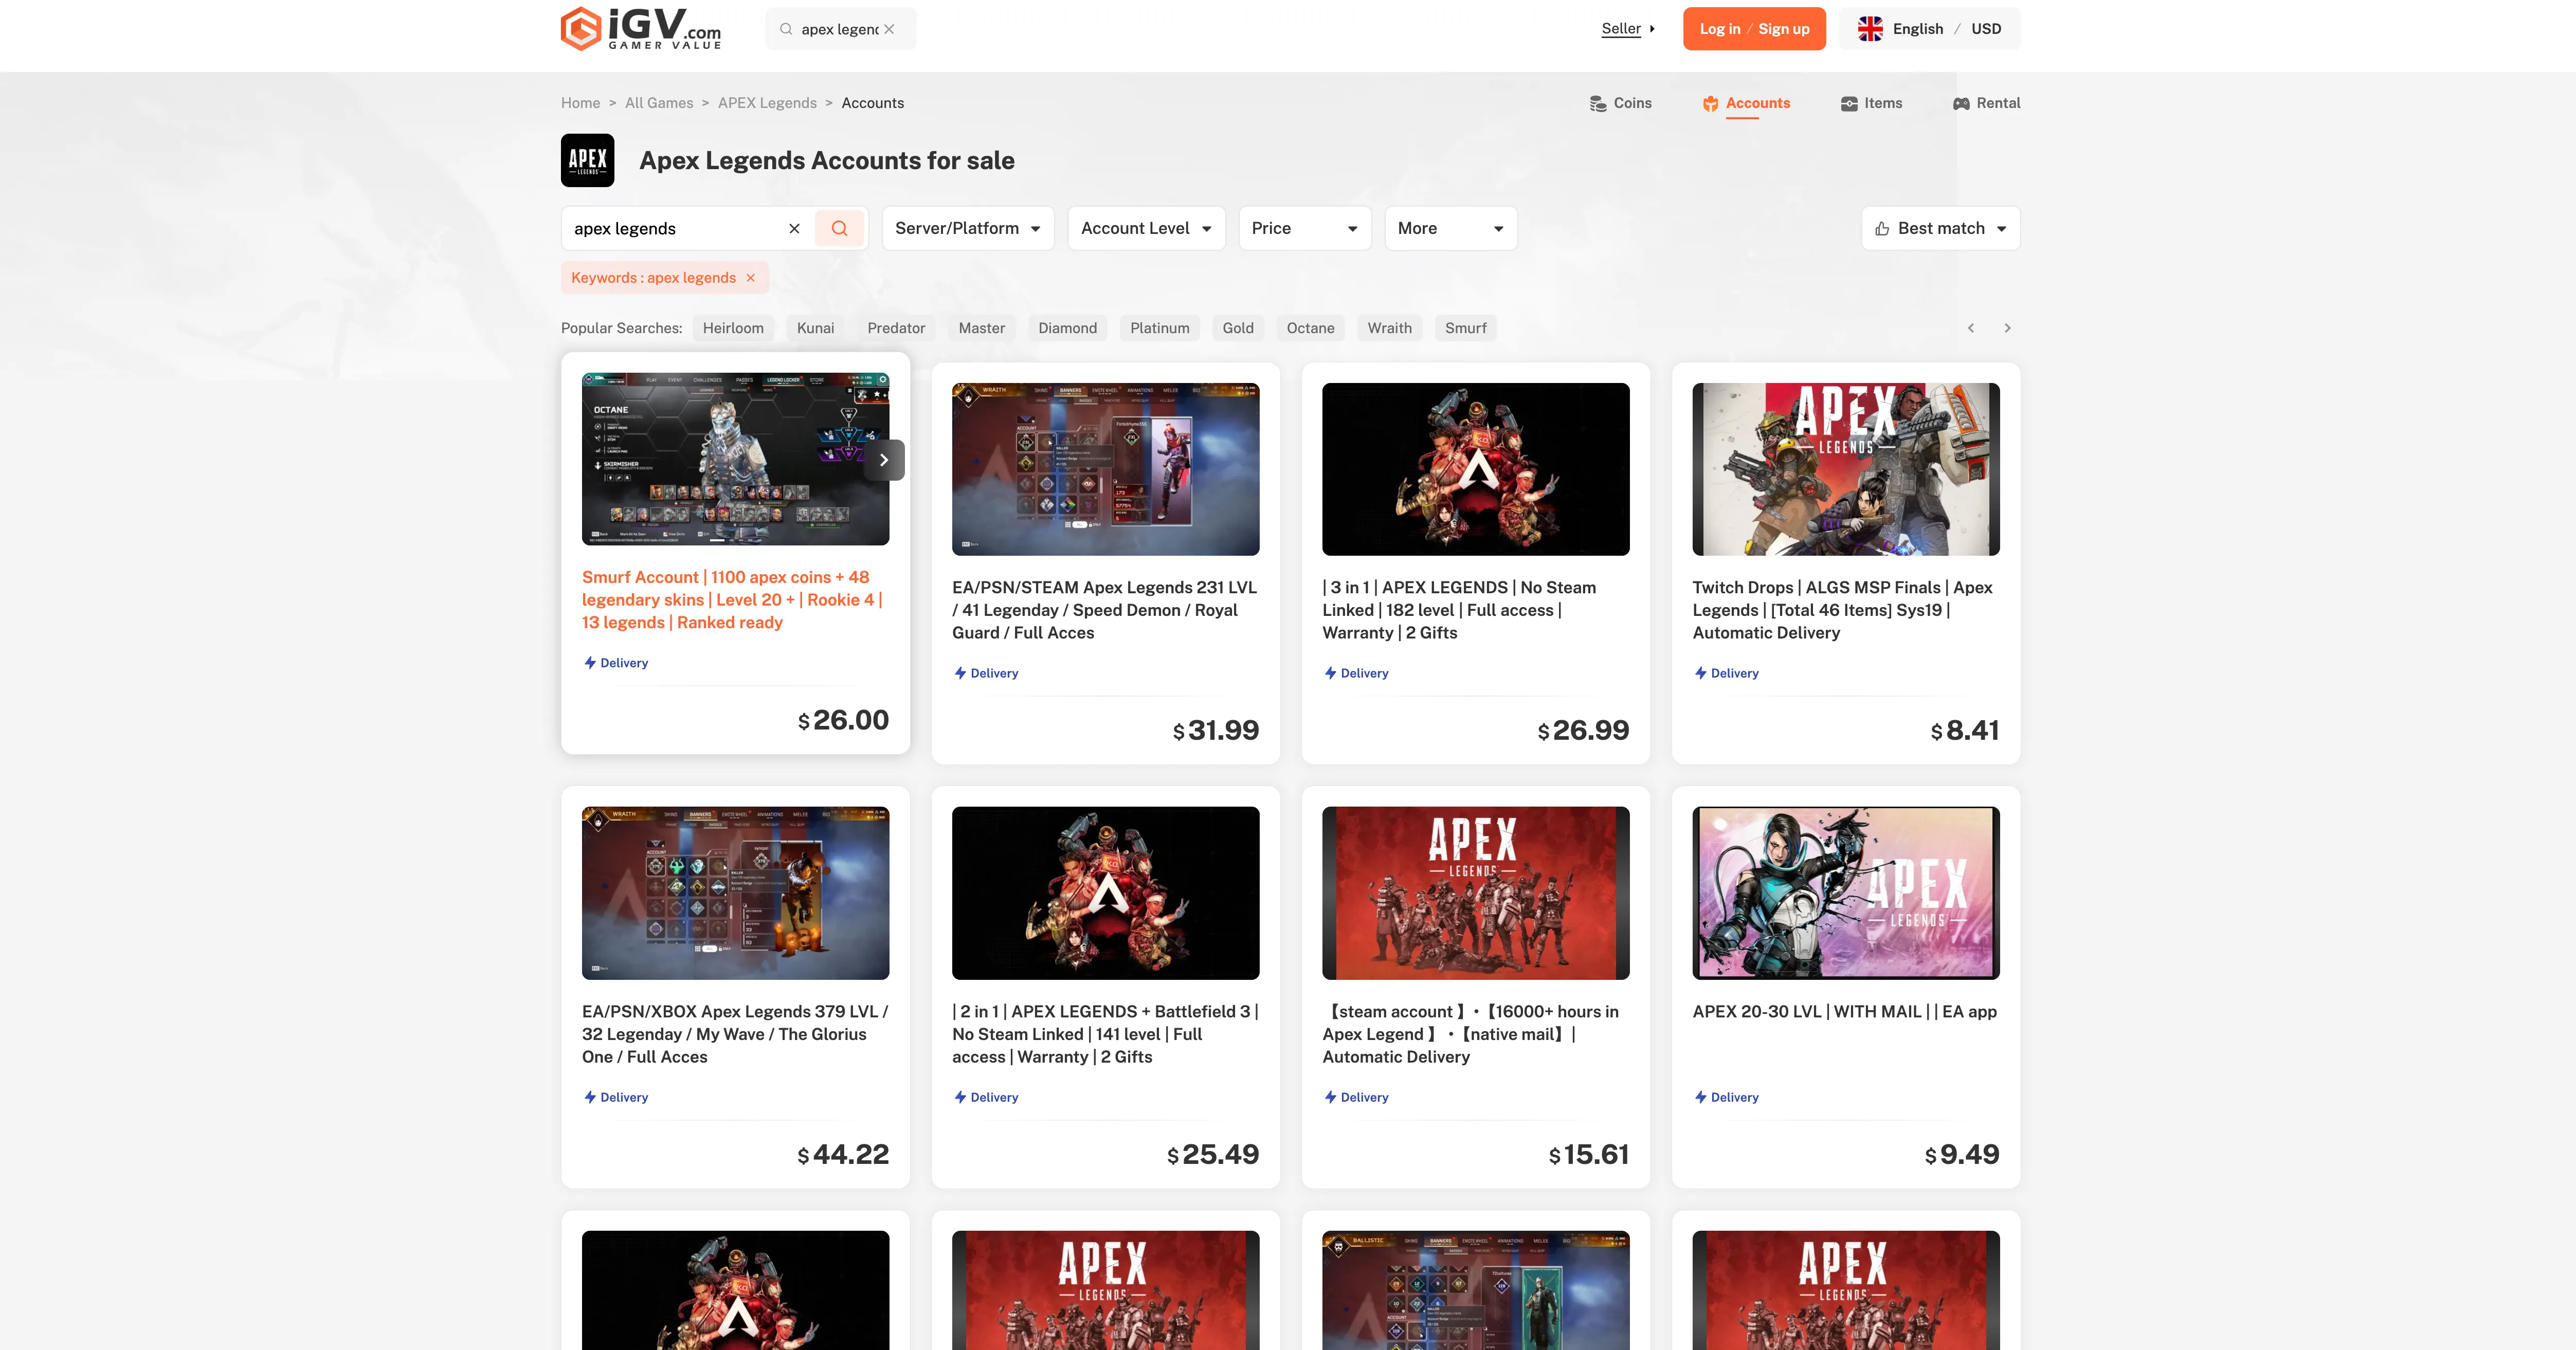Open the Server/Platform dropdown
Screen dimensions: 2576x1350
pos(967,229)
